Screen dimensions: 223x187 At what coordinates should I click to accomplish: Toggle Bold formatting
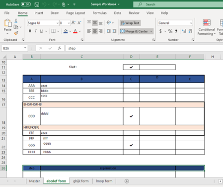point(30,31)
